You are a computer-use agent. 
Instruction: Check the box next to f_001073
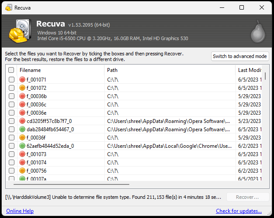coord(11,154)
